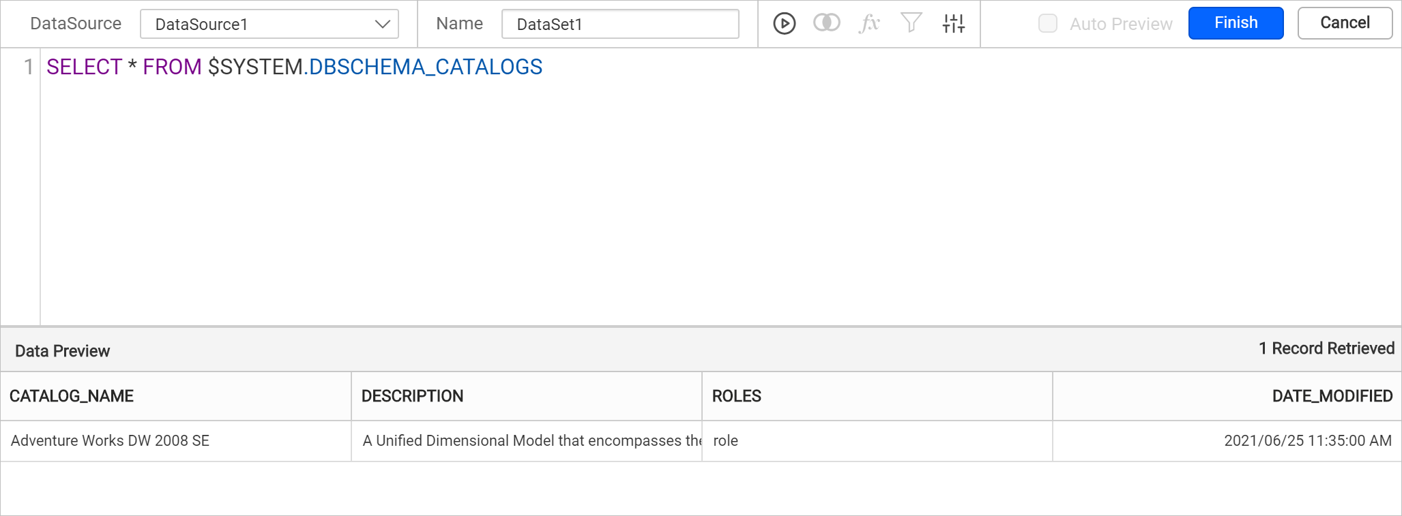Click the DBSCHEMA_CATALOGS token in the query
1402x516 pixels.
426,67
